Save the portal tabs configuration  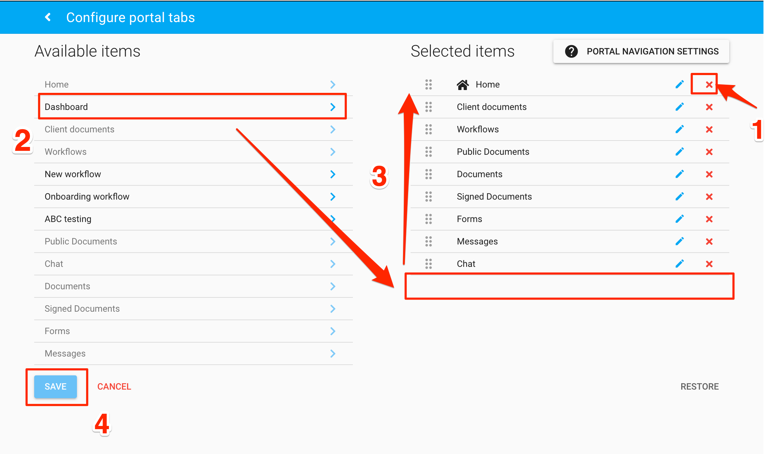pos(56,387)
